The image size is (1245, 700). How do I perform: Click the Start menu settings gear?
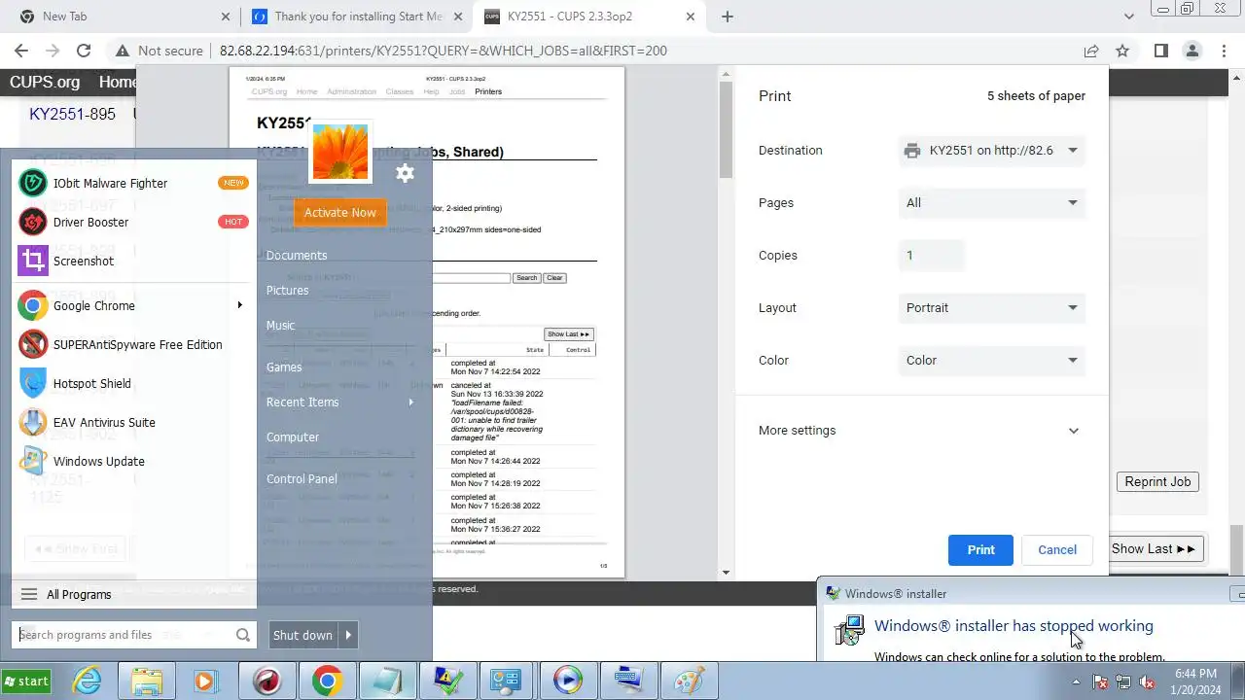[406, 173]
